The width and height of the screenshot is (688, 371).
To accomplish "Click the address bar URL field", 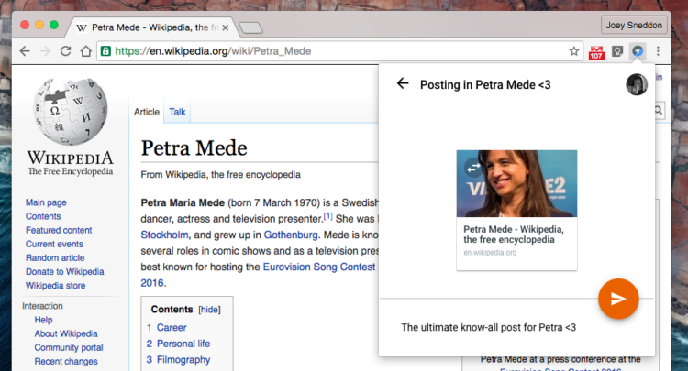I will [x=339, y=51].
